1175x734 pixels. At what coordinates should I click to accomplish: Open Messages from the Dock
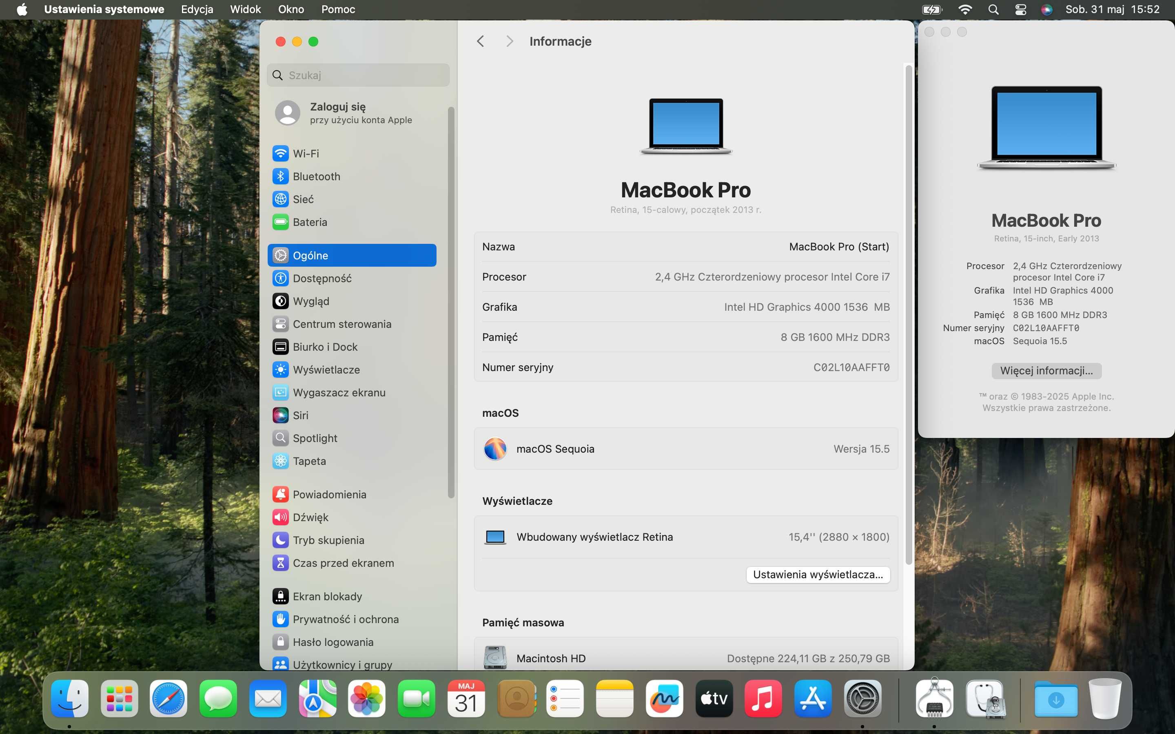point(218,698)
